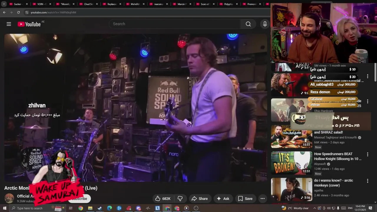Open Task View on the taskbar

71,208
